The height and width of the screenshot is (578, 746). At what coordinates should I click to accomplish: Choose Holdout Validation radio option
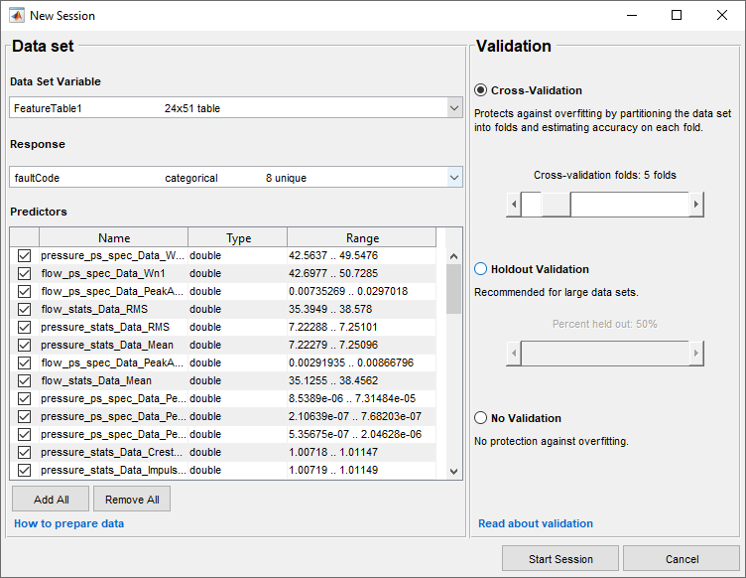[481, 269]
